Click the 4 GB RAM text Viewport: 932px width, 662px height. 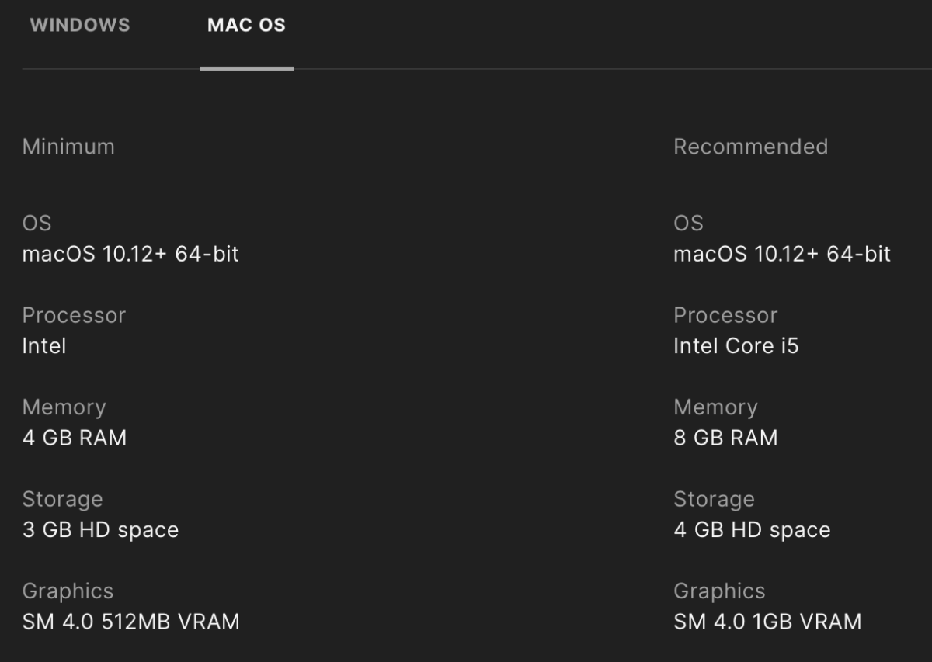[75, 438]
